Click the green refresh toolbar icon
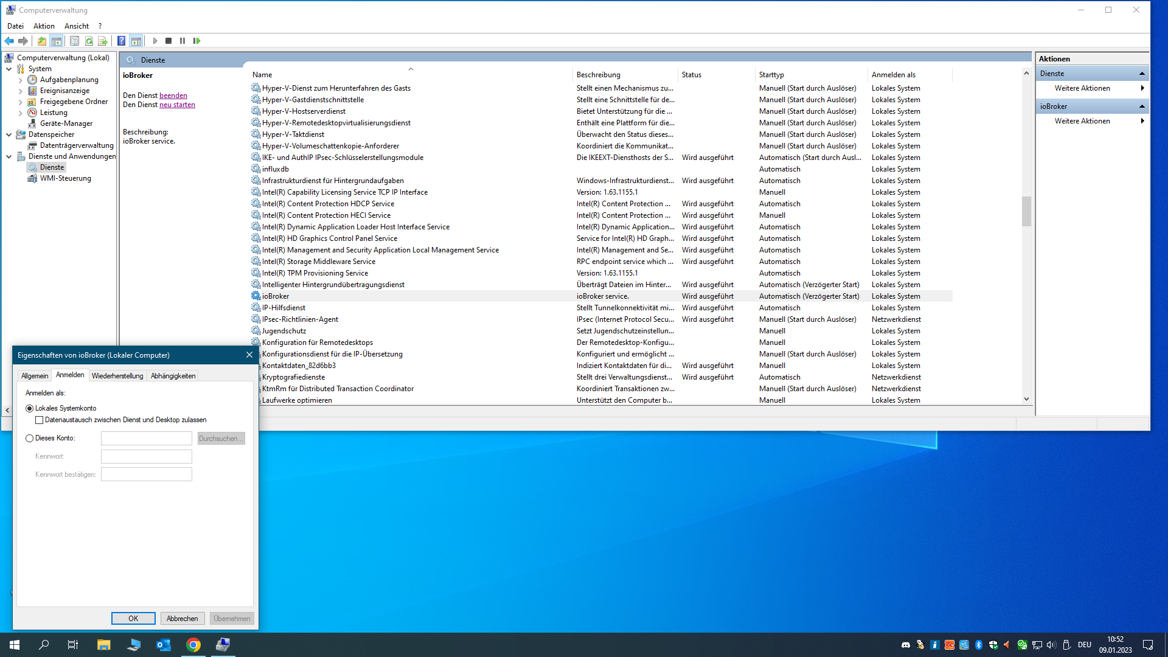1168x657 pixels. 89,41
